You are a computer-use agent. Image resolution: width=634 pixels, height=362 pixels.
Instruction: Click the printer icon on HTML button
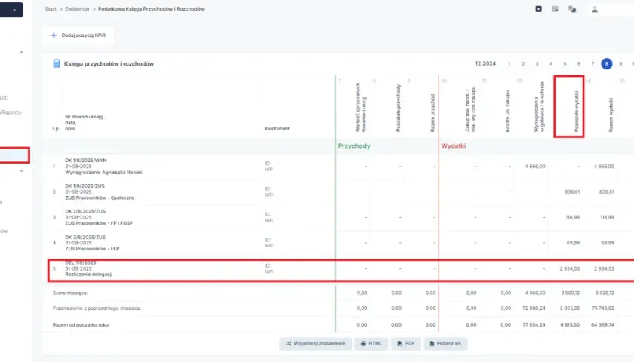[x=363, y=343]
